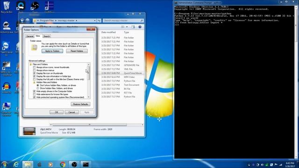The width and height of the screenshot is (299, 168).
Task: Launch Internet Explorer from the taskbar
Action: 16,164
